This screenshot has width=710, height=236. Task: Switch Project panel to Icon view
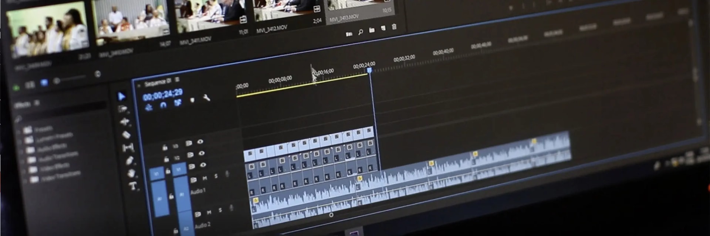coord(44,83)
